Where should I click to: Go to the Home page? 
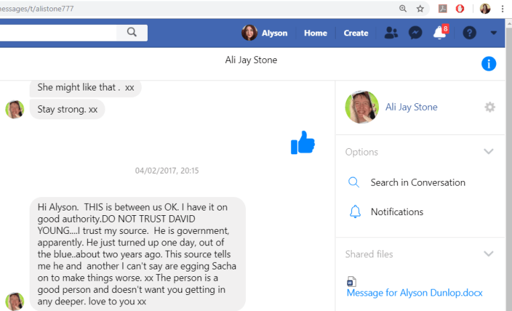[x=315, y=33]
